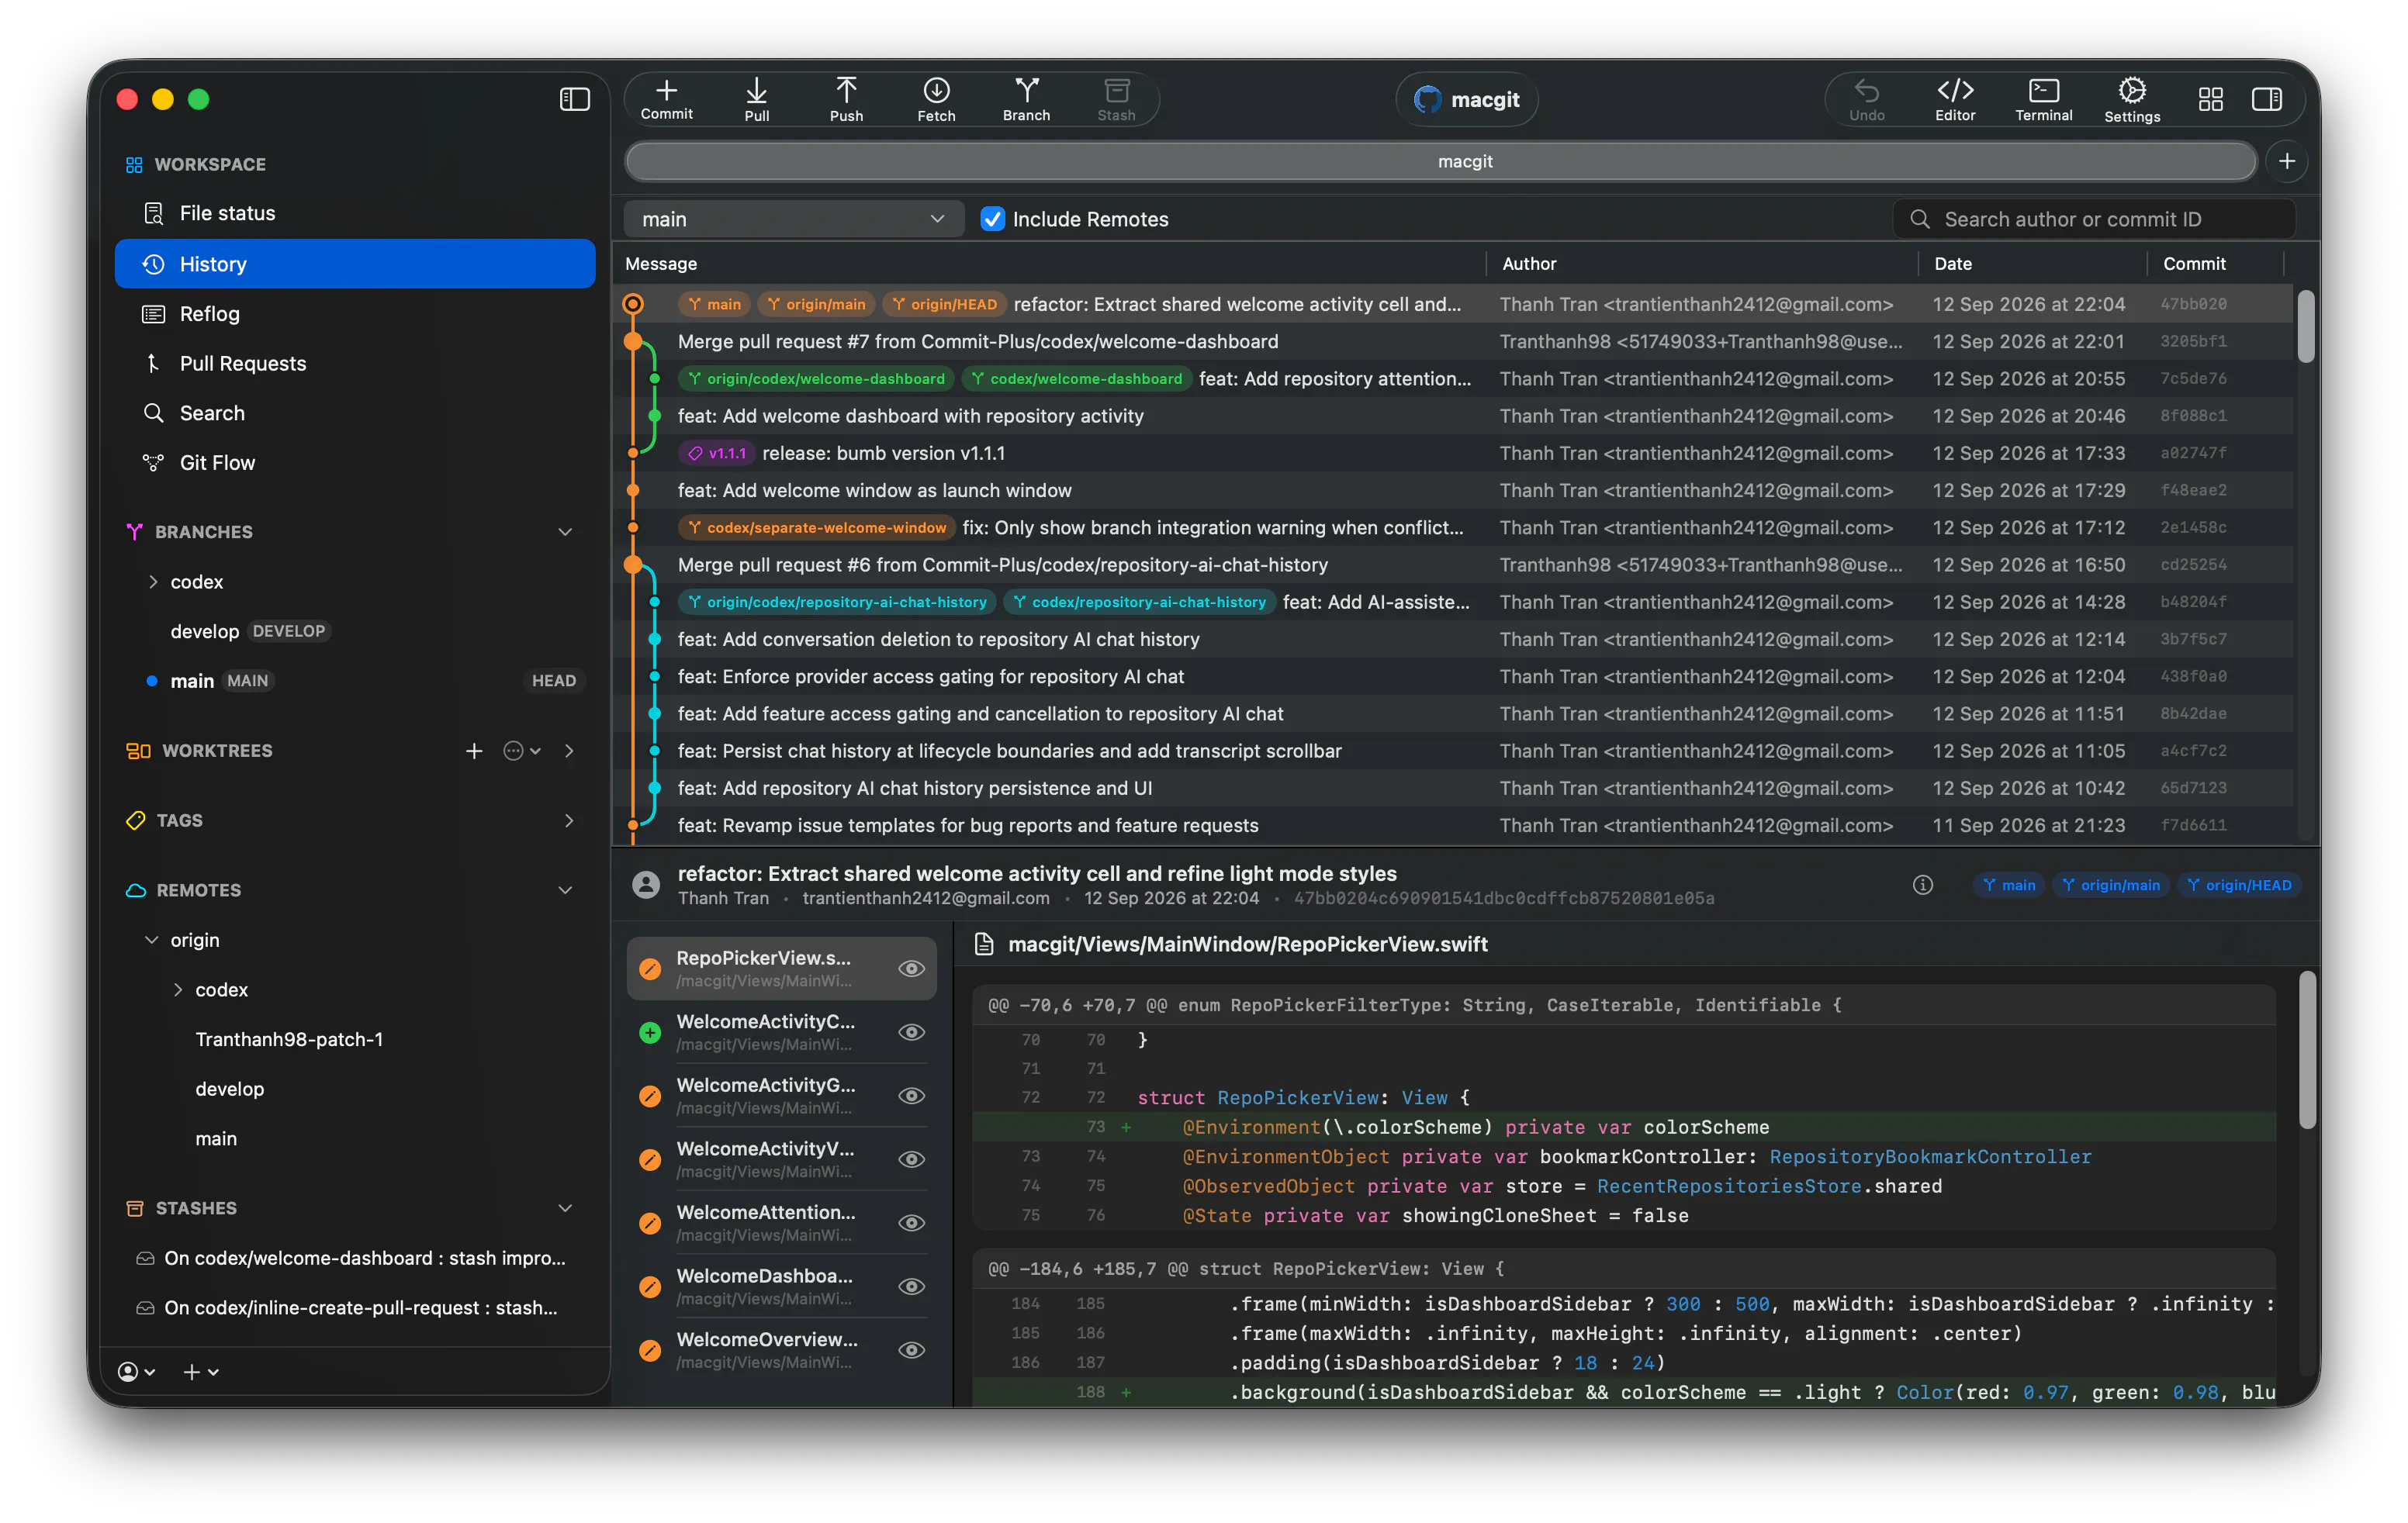Select the macgit repository tab
The width and height of the screenshot is (2408, 1523).
click(x=1441, y=161)
